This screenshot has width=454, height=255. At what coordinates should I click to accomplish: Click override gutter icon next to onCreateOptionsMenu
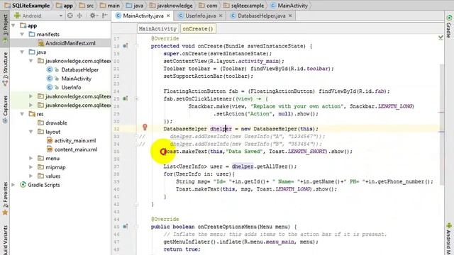coord(125,227)
